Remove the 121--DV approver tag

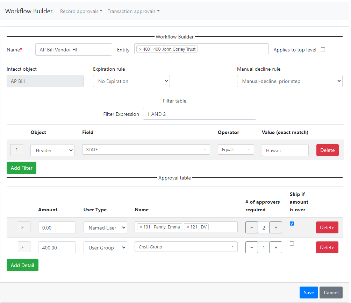(187, 227)
